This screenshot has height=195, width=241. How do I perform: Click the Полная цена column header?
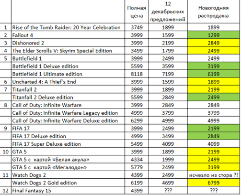[x=137, y=11]
